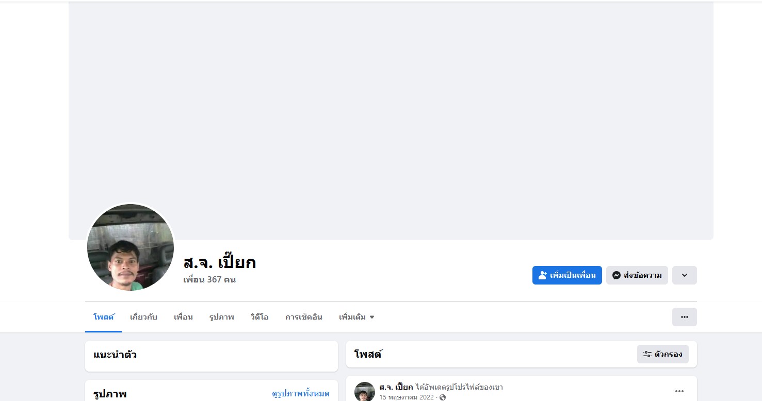Image resolution: width=762 pixels, height=401 pixels.
Task: Click the small avatar in the post
Action: tap(365, 392)
